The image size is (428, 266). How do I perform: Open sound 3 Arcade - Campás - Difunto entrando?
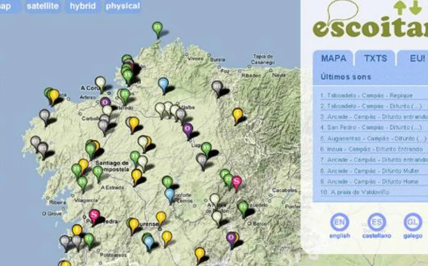coord(374,117)
